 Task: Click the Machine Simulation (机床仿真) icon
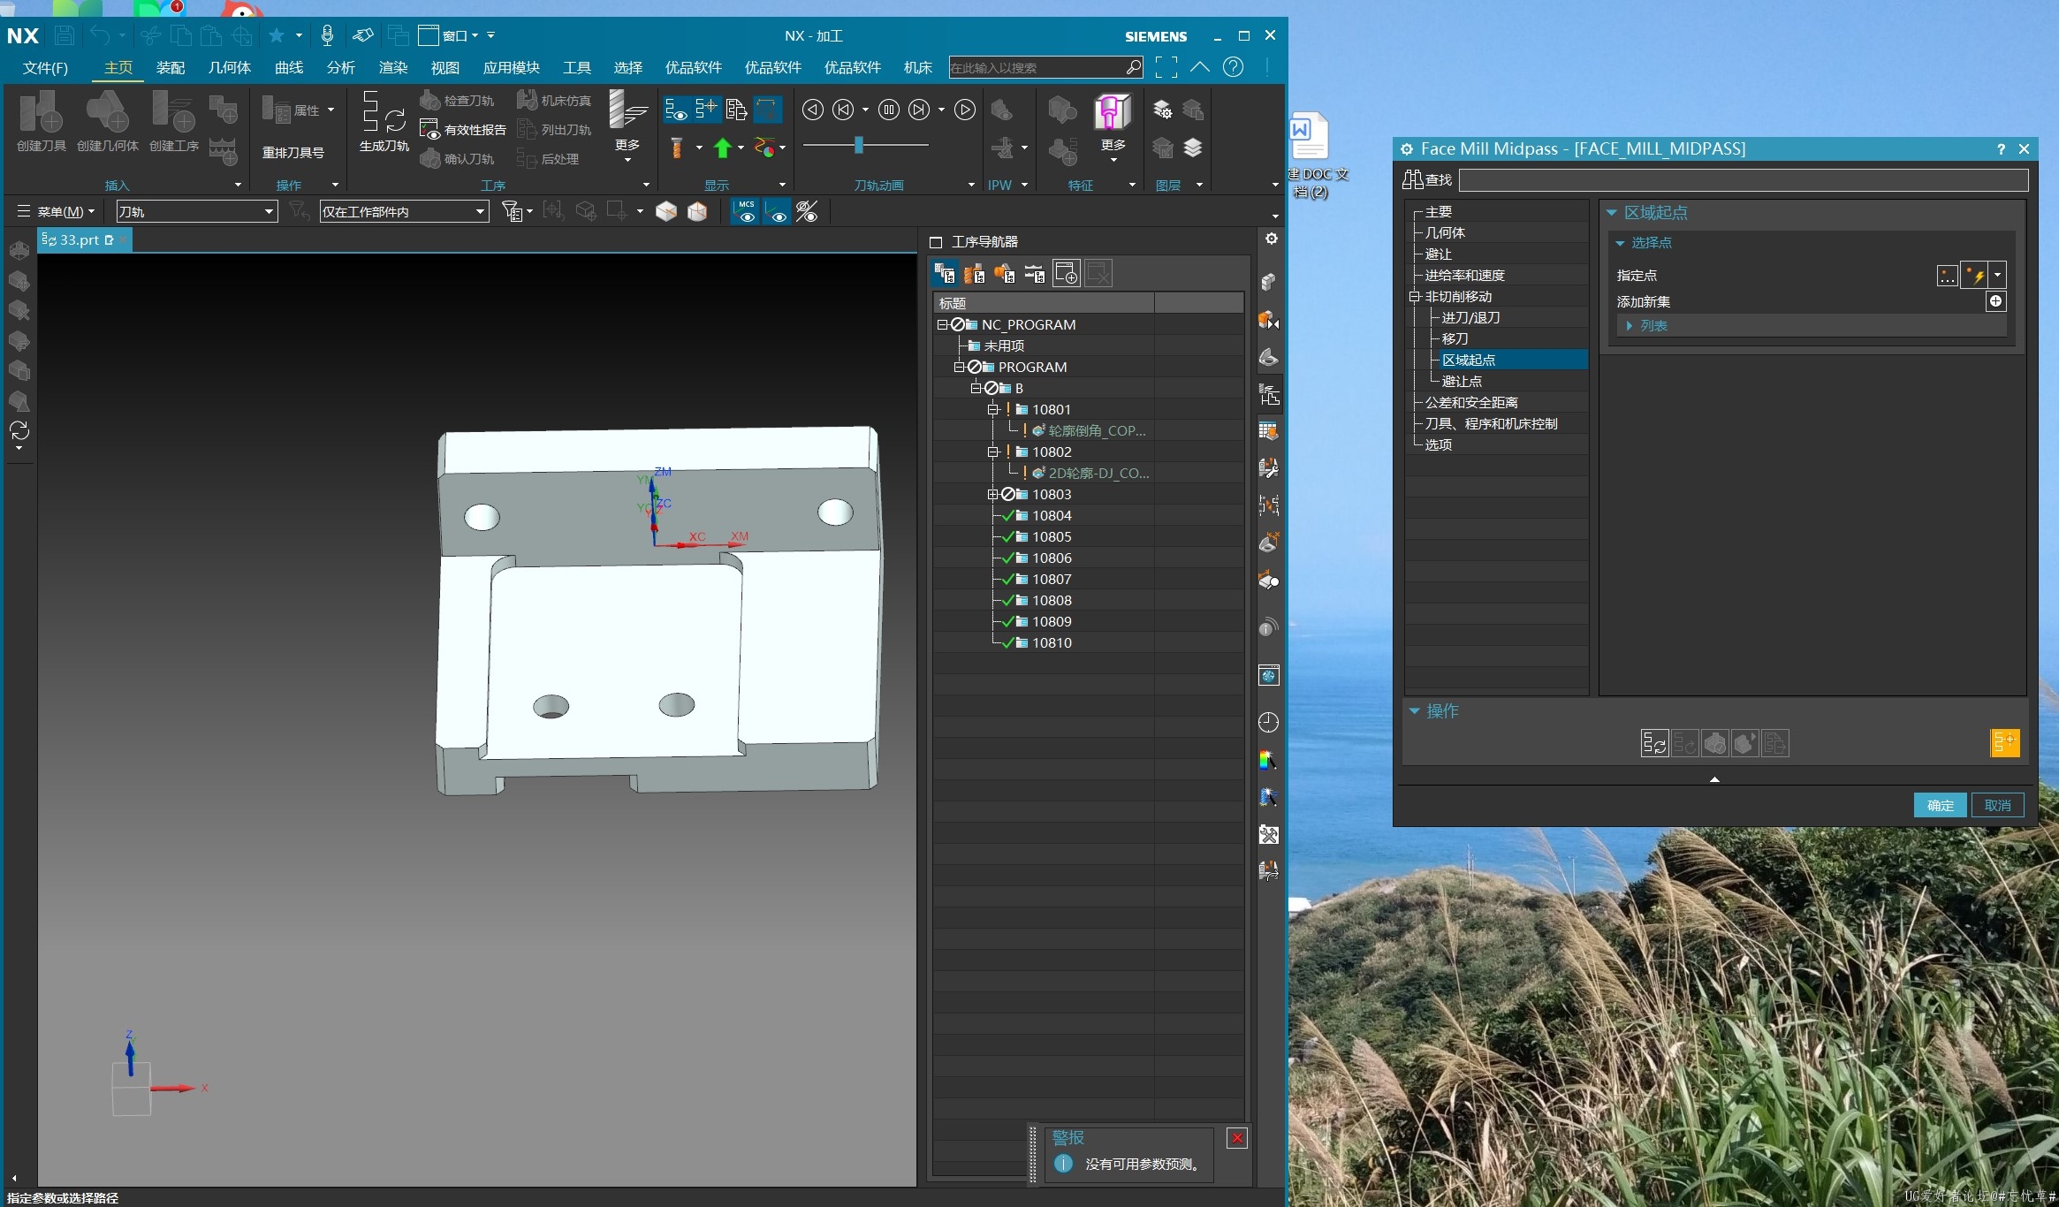tap(527, 100)
